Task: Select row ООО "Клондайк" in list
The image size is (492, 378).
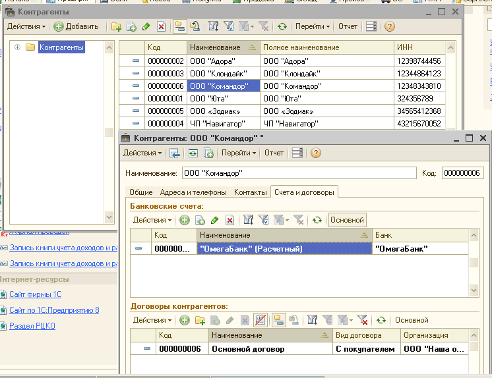Action: coord(282,73)
